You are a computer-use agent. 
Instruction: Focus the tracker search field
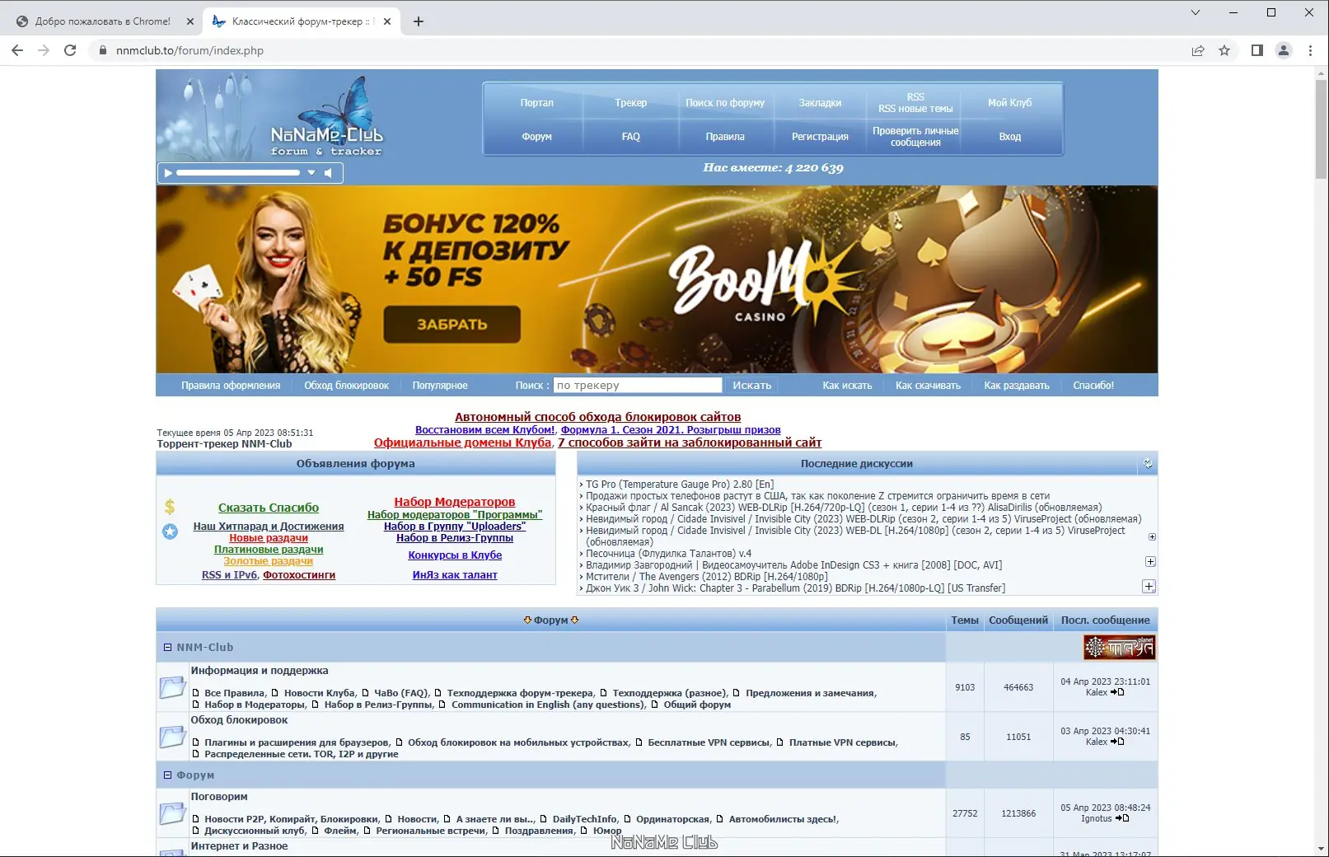[638, 385]
